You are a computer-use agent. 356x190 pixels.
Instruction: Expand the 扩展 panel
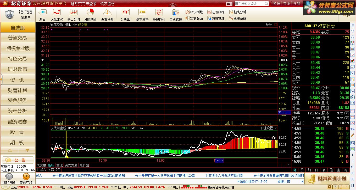tap(41, 169)
